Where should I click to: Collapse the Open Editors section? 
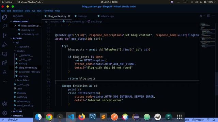pos(11,22)
